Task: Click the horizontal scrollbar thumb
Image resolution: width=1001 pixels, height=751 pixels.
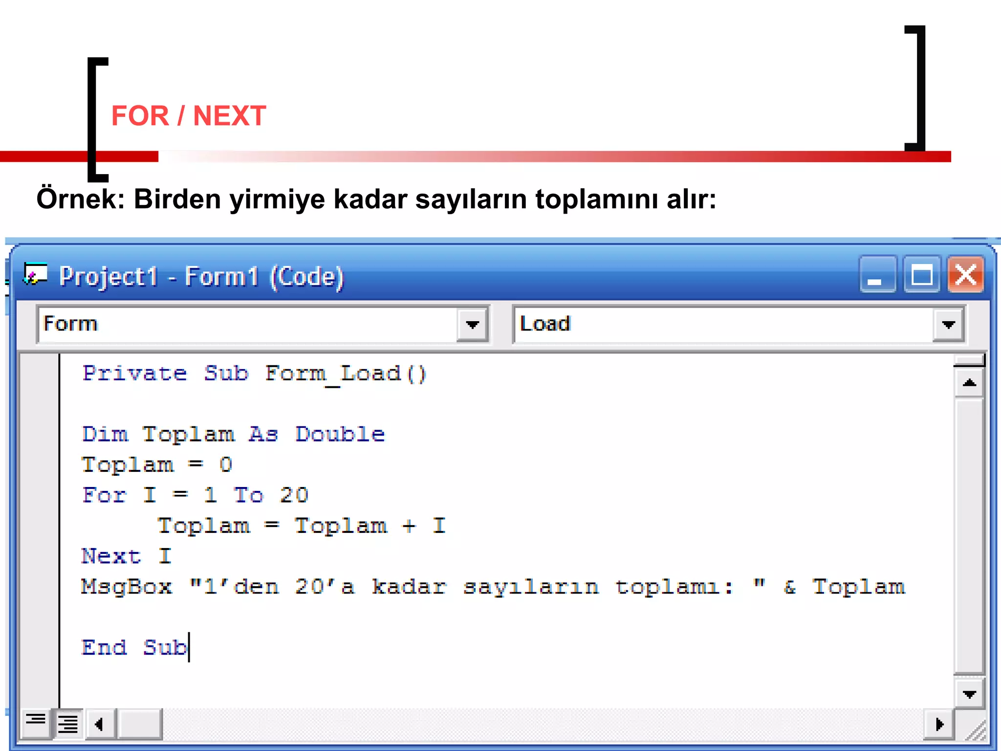Action: pyautogui.click(x=140, y=724)
